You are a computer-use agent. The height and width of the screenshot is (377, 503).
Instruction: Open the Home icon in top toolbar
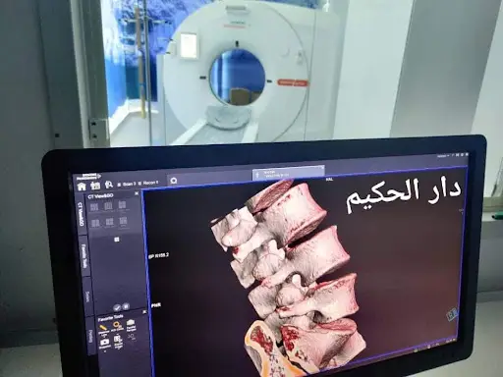pos(82,187)
